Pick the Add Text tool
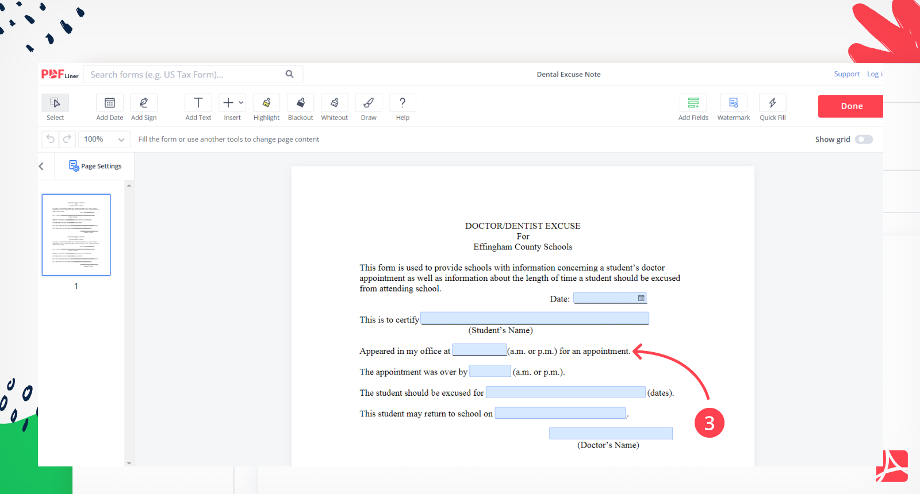 coord(198,107)
